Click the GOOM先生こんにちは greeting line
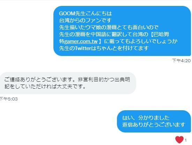192x145 pixels. [86, 14]
